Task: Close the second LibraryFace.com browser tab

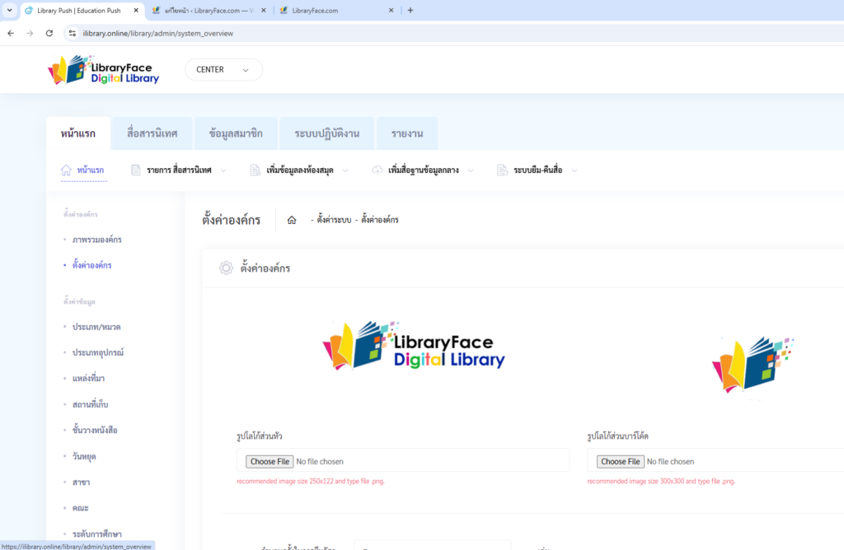Action: [x=392, y=11]
